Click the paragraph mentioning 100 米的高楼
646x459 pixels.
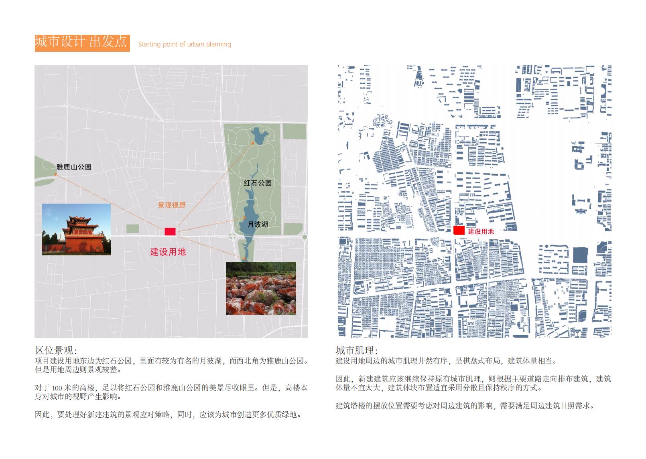click(171, 392)
